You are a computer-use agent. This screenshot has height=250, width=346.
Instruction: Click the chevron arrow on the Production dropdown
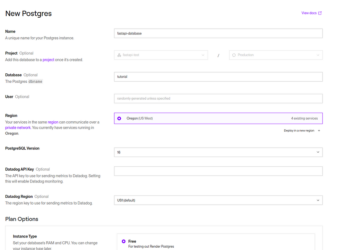coord(318,55)
